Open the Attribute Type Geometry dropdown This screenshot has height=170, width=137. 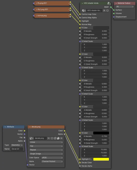pyautogui.click(x=17, y=145)
